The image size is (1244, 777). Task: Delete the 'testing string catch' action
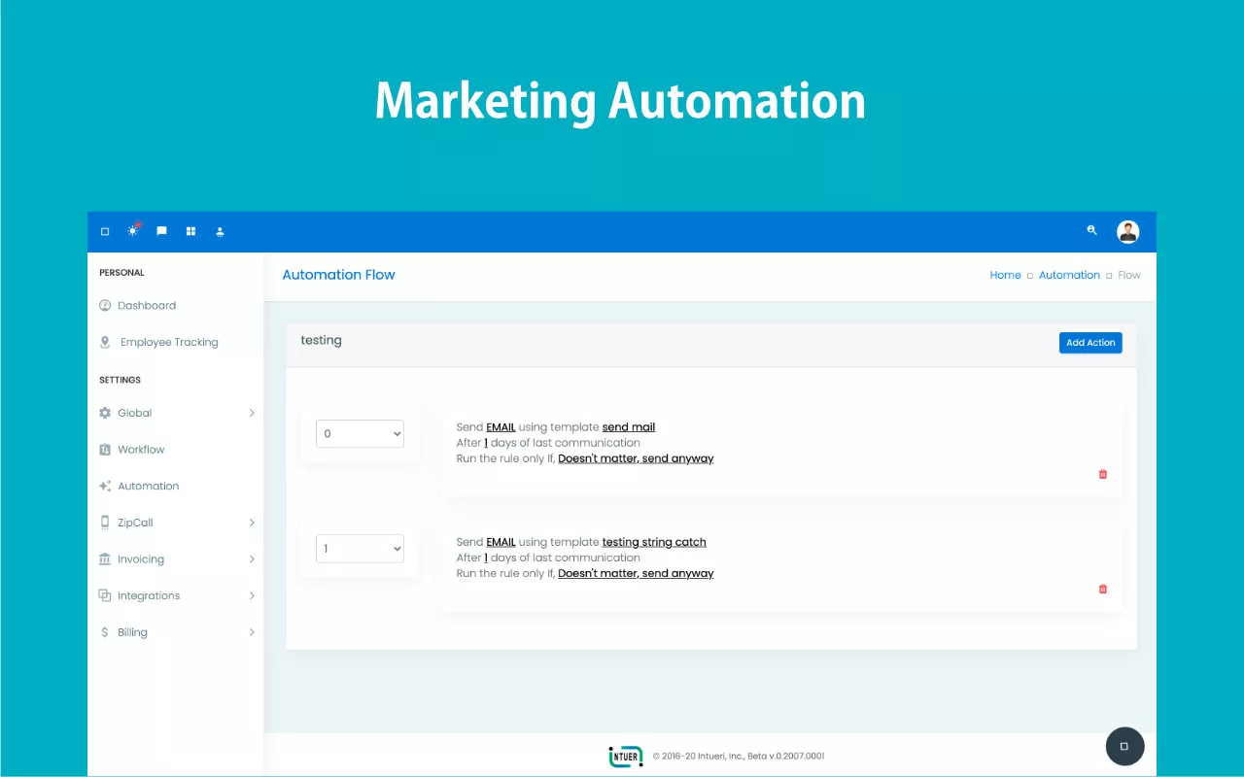click(x=1102, y=589)
